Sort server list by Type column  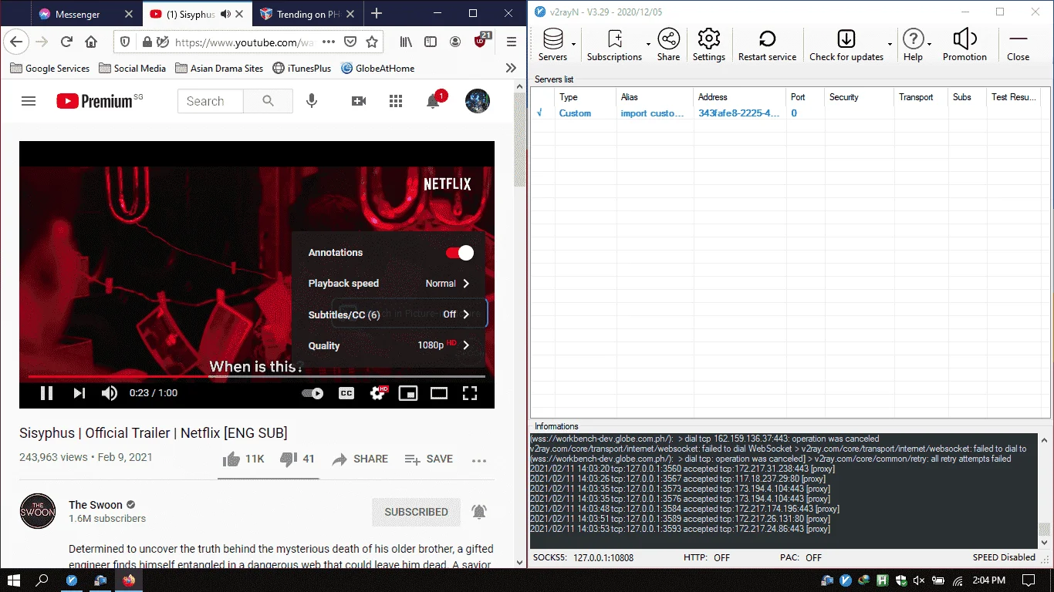coord(586,97)
